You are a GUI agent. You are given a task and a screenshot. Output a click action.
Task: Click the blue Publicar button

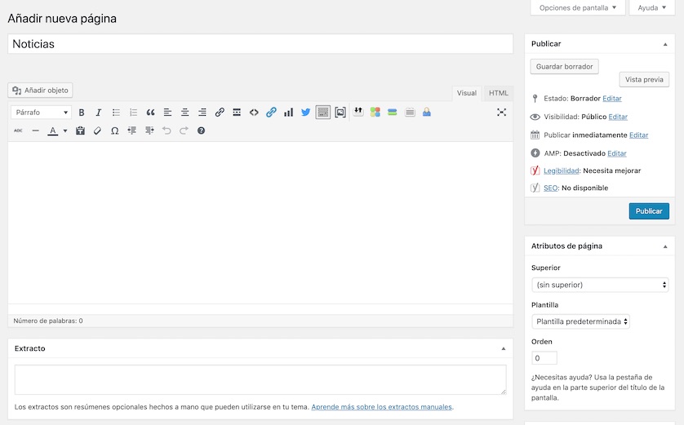tap(649, 210)
